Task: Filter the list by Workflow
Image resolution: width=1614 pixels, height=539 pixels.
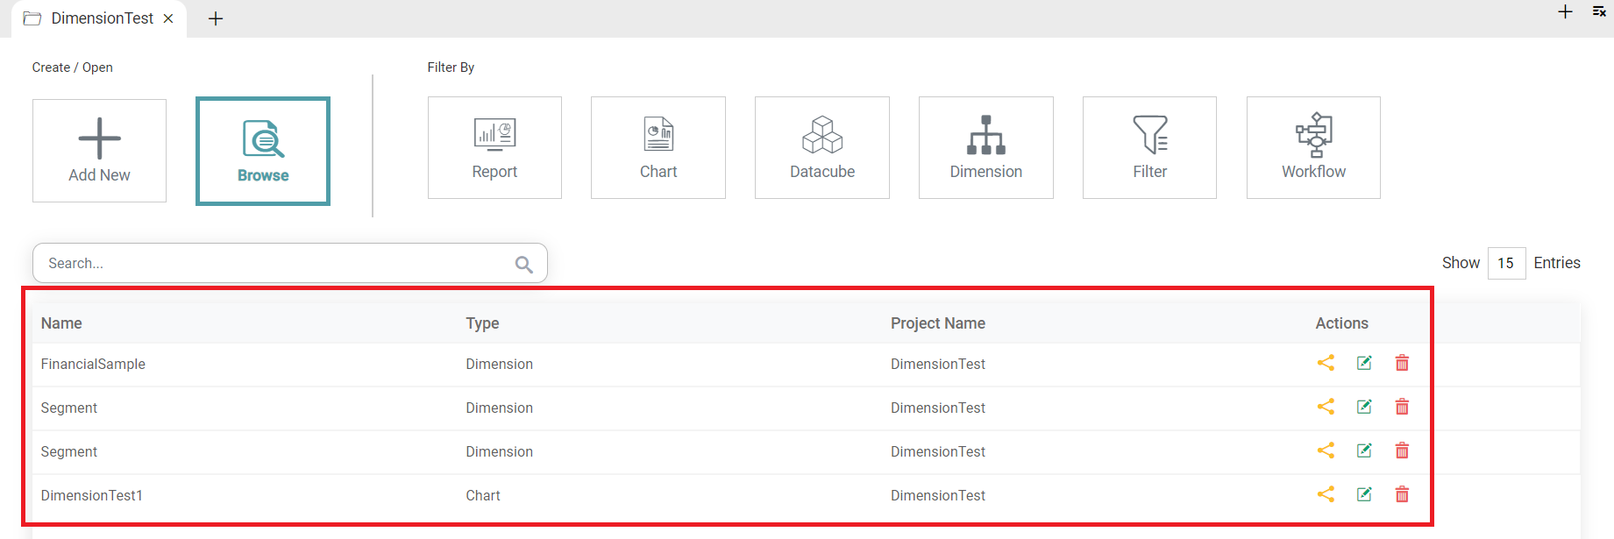Action: click(1313, 147)
